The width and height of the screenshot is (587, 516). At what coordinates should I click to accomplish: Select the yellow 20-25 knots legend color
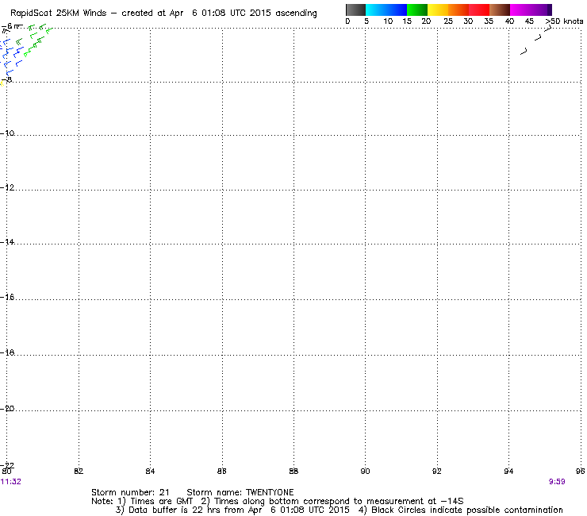tap(438, 10)
